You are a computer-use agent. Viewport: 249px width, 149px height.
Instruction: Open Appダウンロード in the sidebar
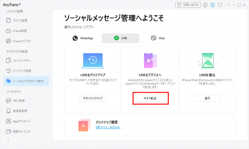(18, 121)
